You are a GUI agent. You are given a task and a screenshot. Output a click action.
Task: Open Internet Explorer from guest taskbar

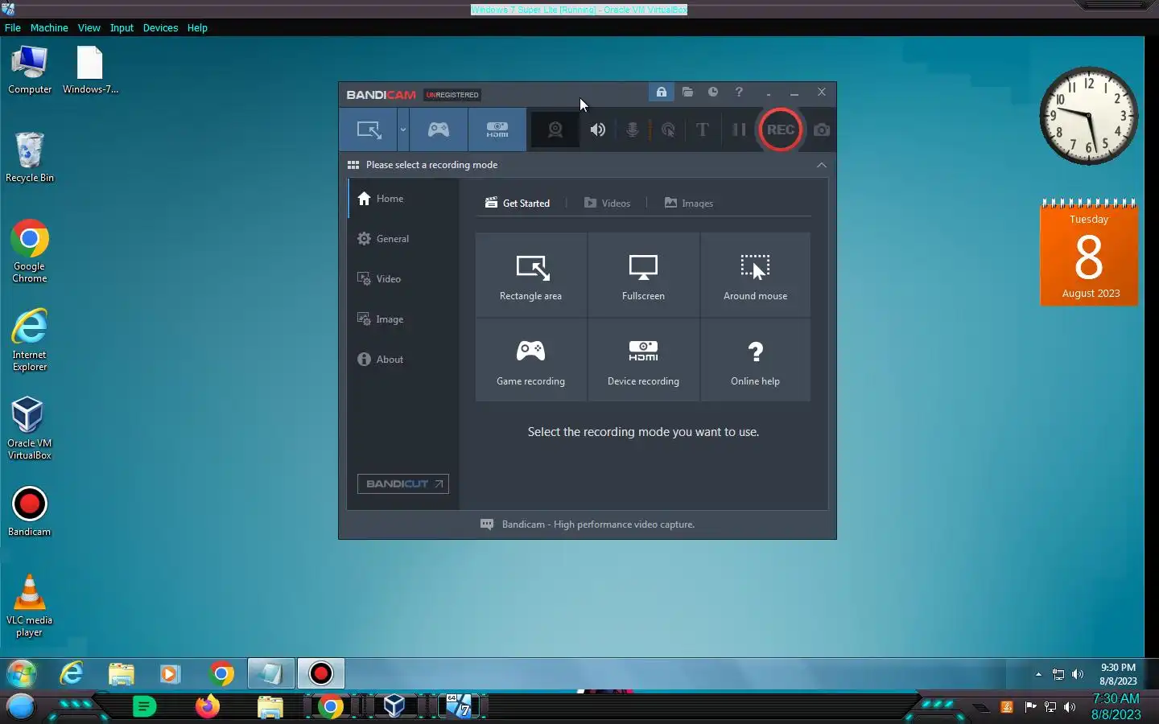click(x=72, y=673)
